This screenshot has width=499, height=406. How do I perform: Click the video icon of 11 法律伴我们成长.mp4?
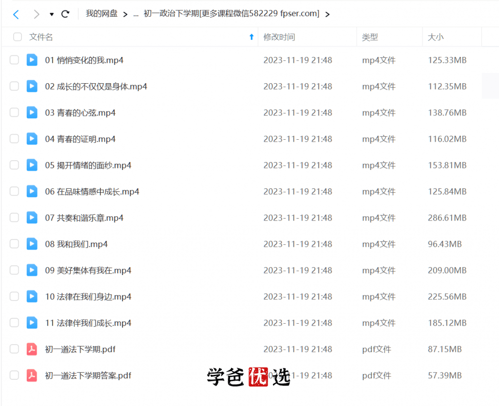[32, 323]
